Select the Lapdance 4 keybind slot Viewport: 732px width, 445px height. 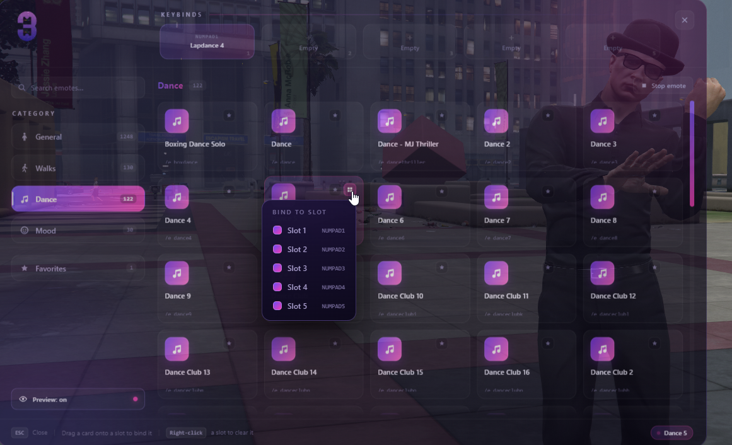(x=207, y=42)
